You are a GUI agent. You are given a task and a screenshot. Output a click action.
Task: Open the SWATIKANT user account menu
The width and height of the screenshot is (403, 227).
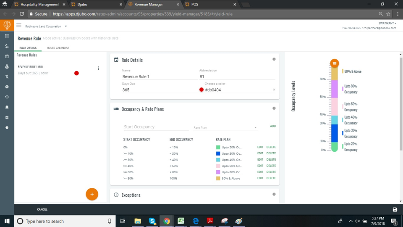(x=387, y=23)
